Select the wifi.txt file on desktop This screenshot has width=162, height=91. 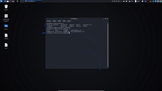point(6,36)
